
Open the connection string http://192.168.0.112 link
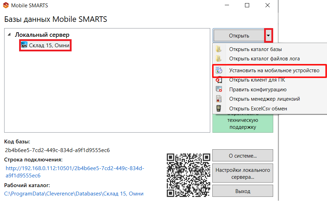(75, 172)
